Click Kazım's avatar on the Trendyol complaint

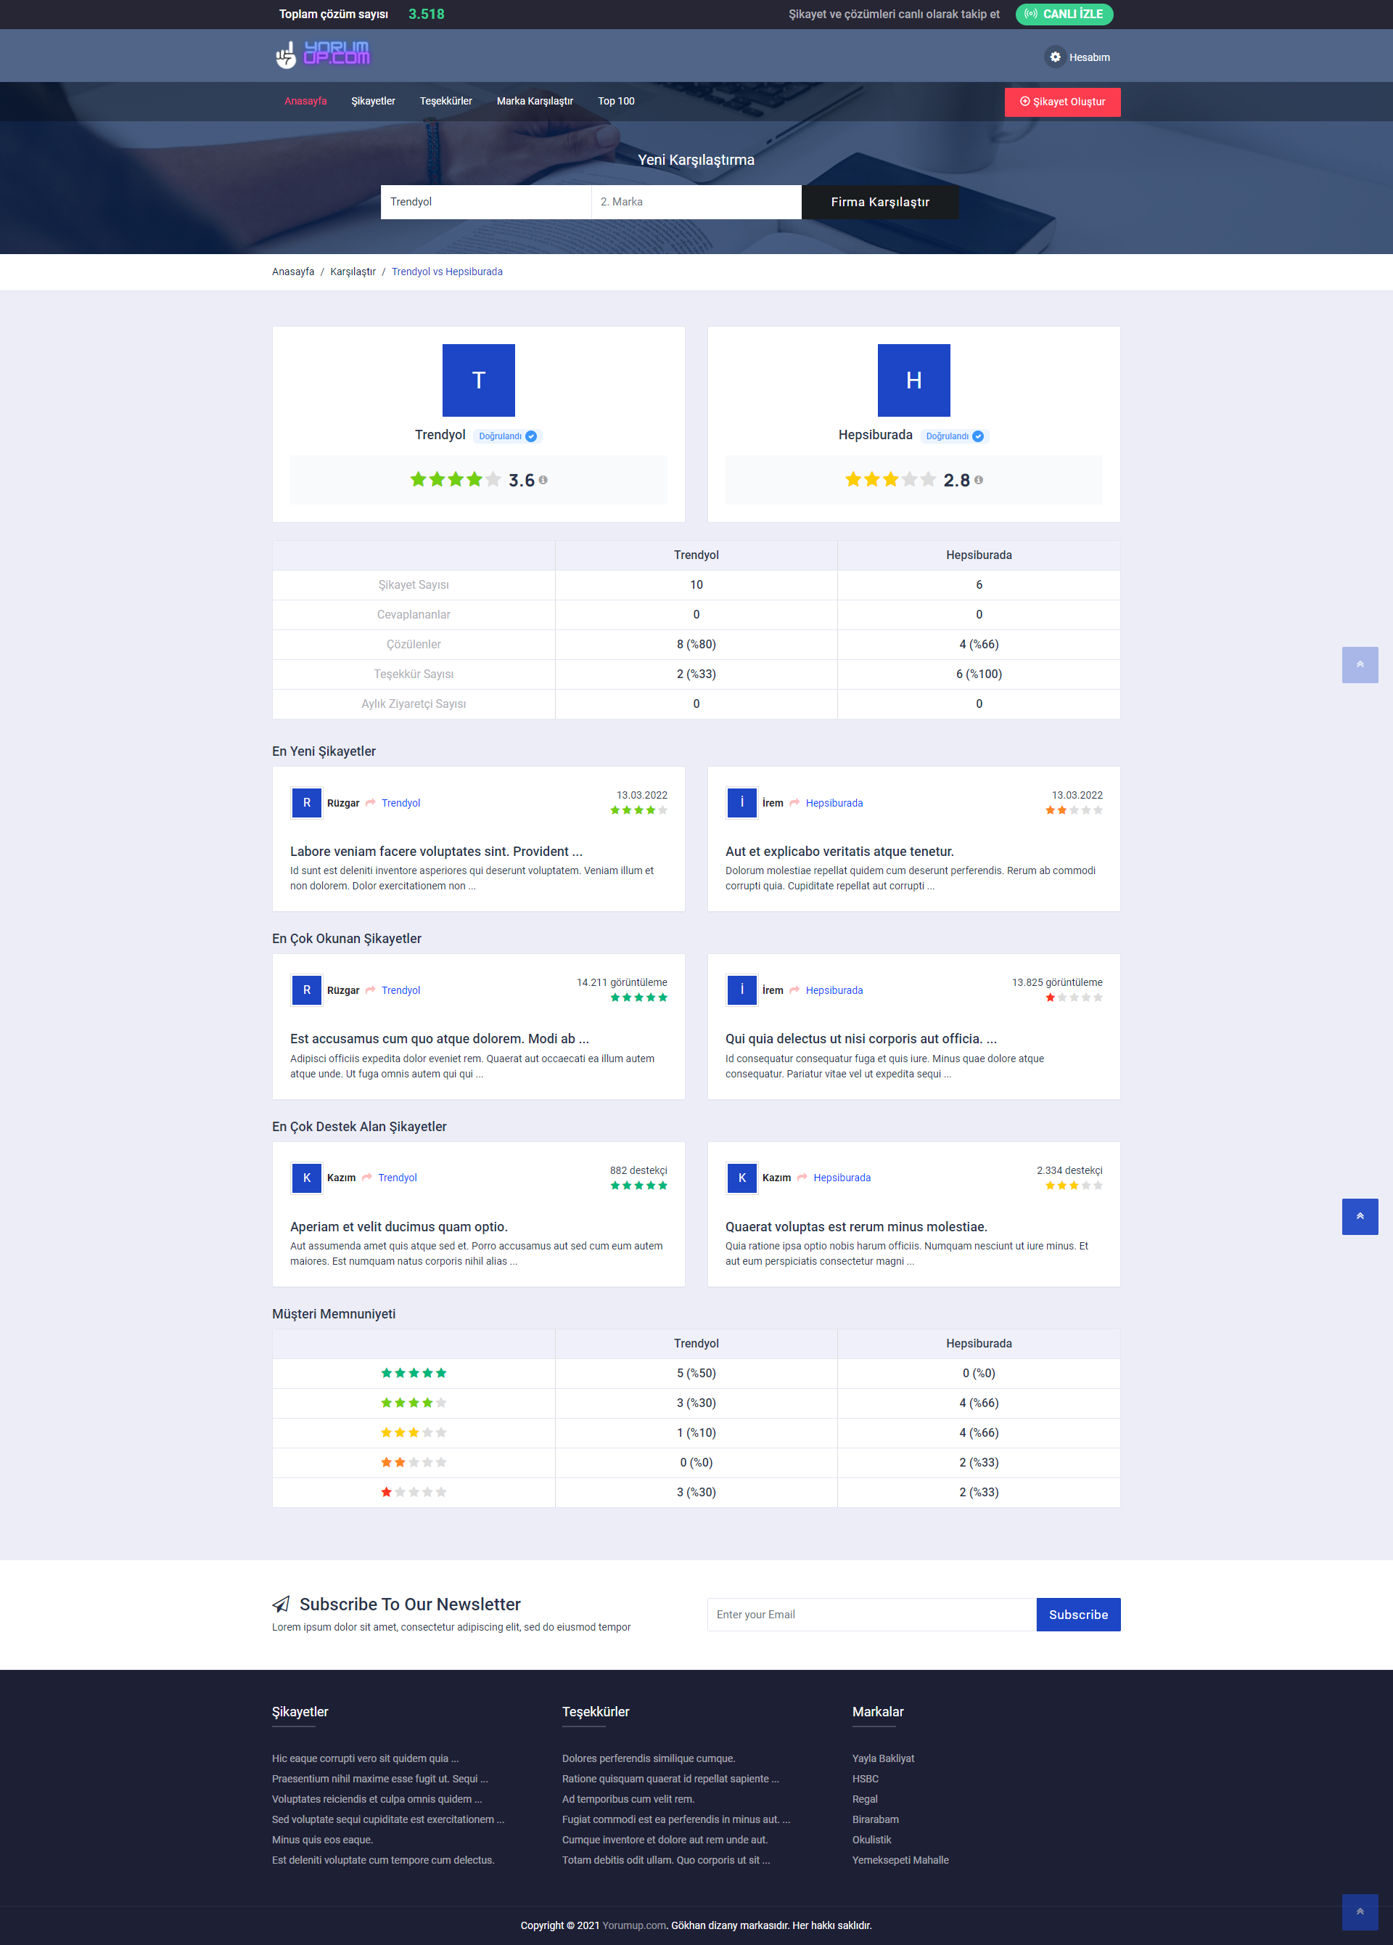(307, 1178)
